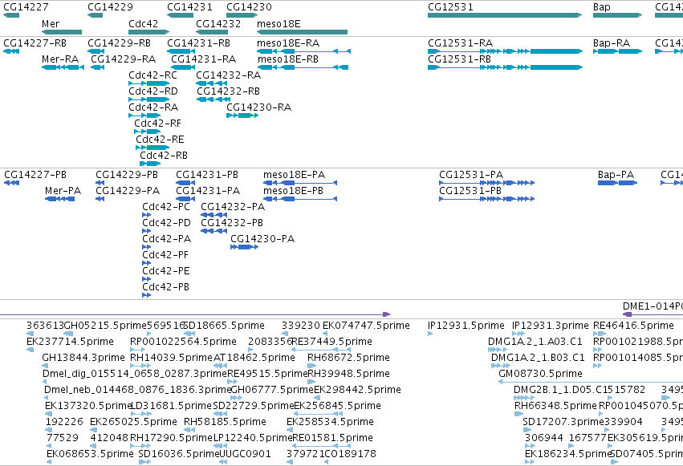Select the CG14227 gene label

click(26, 7)
